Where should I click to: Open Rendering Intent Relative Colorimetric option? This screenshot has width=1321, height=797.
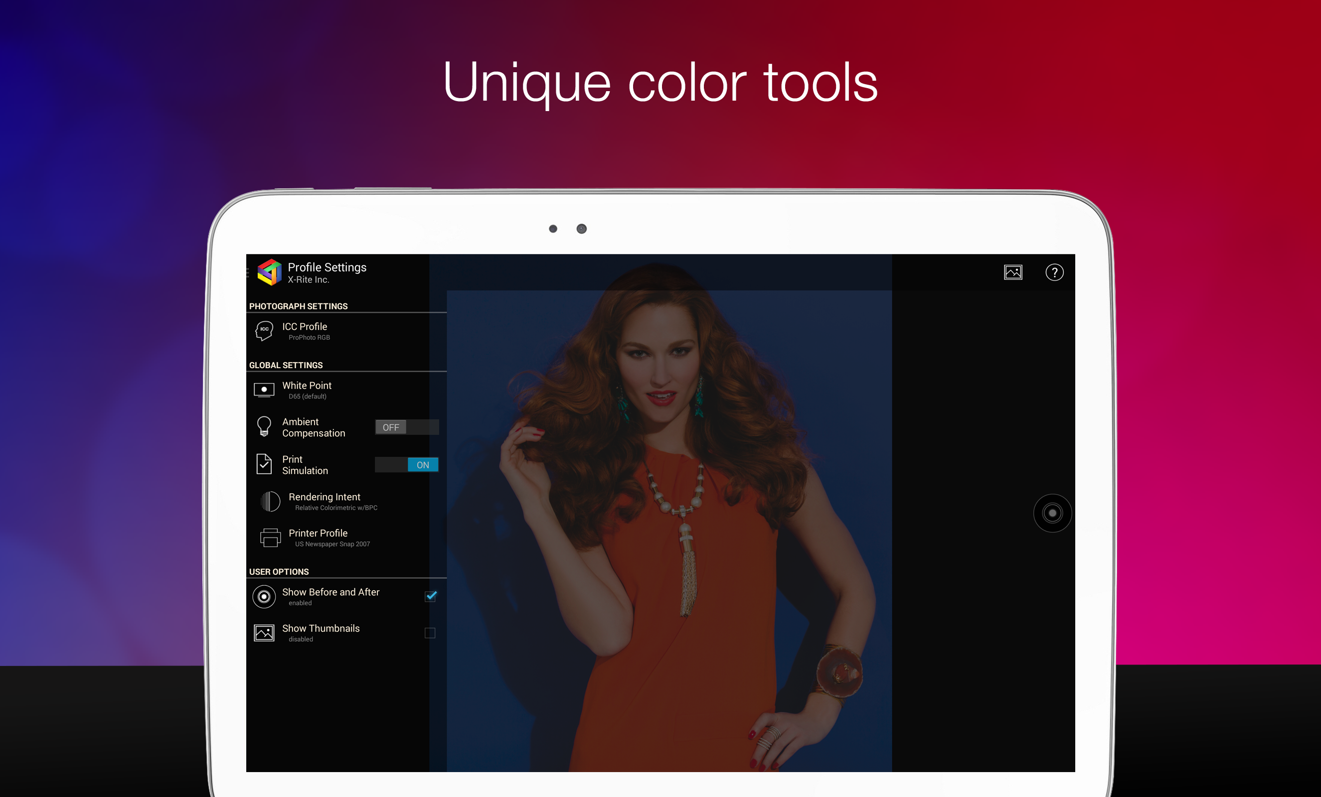[x=335, y=501]
